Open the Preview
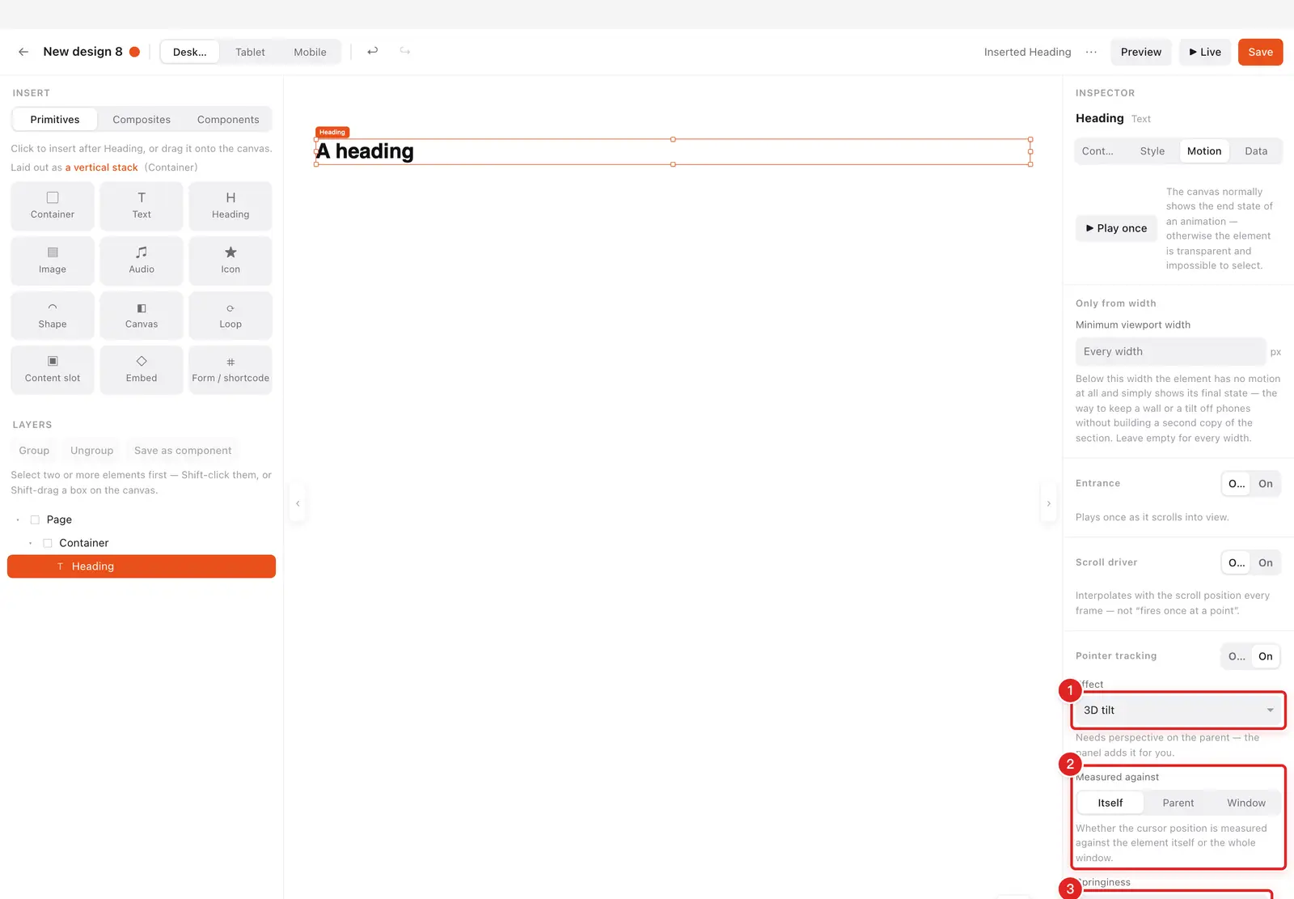This screenshot has width=1294, height=899. pos(1141,52)
